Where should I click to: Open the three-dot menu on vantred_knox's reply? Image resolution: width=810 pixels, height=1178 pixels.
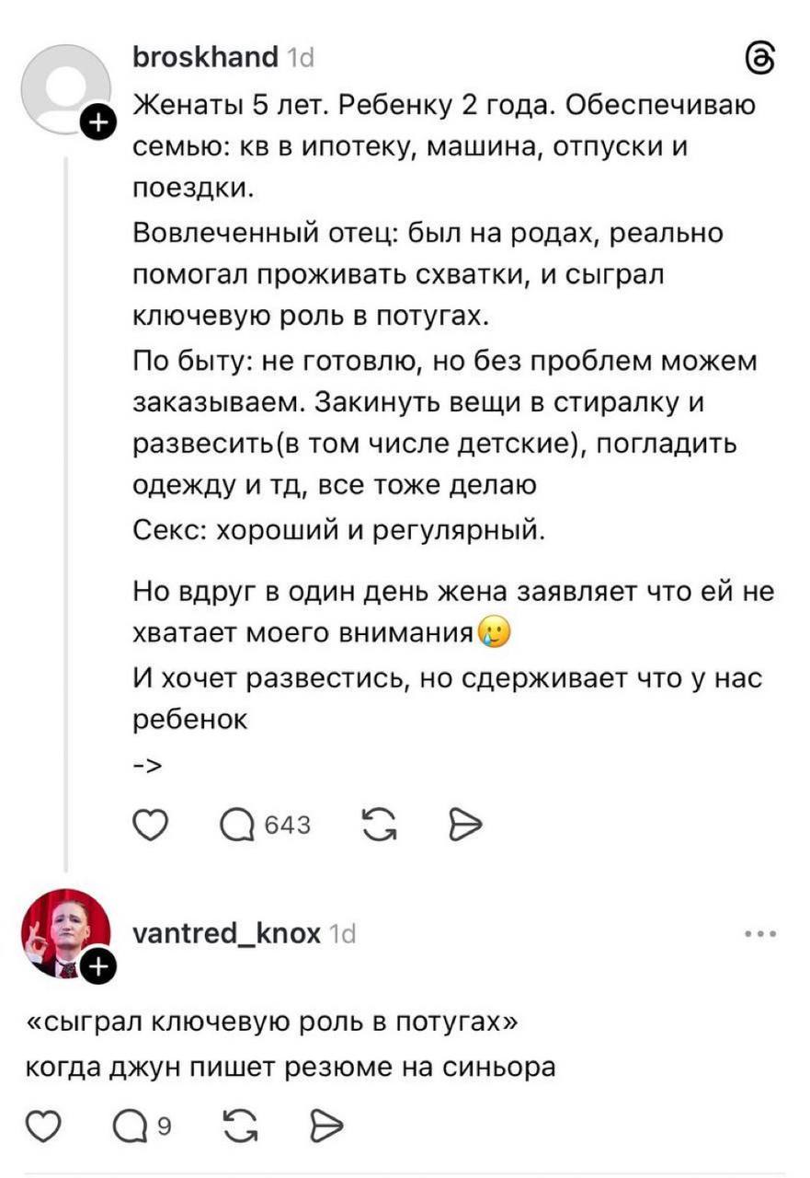760,933
